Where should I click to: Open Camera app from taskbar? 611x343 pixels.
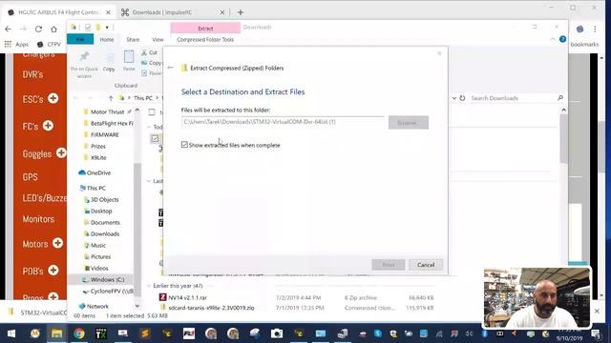tap(277, 333)
